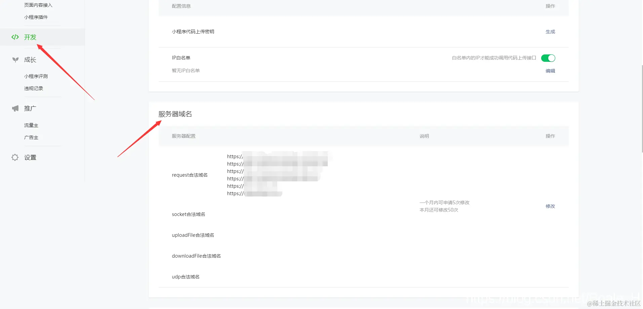
Task: Select the 开发 code icon in sidebar
Action: click(x=15, y=37)
